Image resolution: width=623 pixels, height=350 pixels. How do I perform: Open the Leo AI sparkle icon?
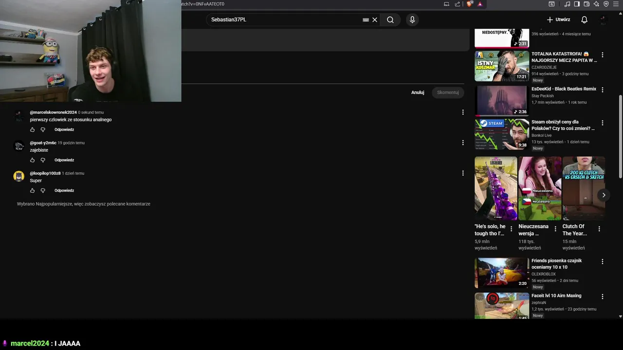click(596, 4)
